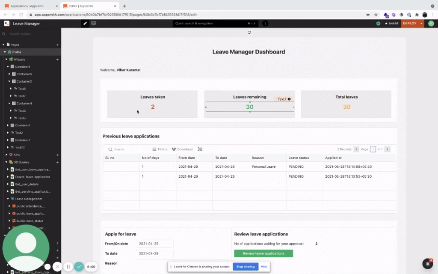The height and width of the screenshot is (274, 438).
Task: Collapse the Container5 node
Action: click(9, 81)
